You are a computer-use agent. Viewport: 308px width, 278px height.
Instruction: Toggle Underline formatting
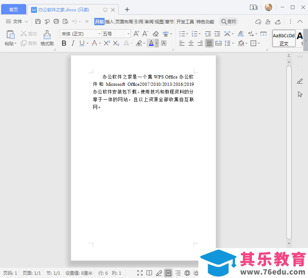click(82, 43)
